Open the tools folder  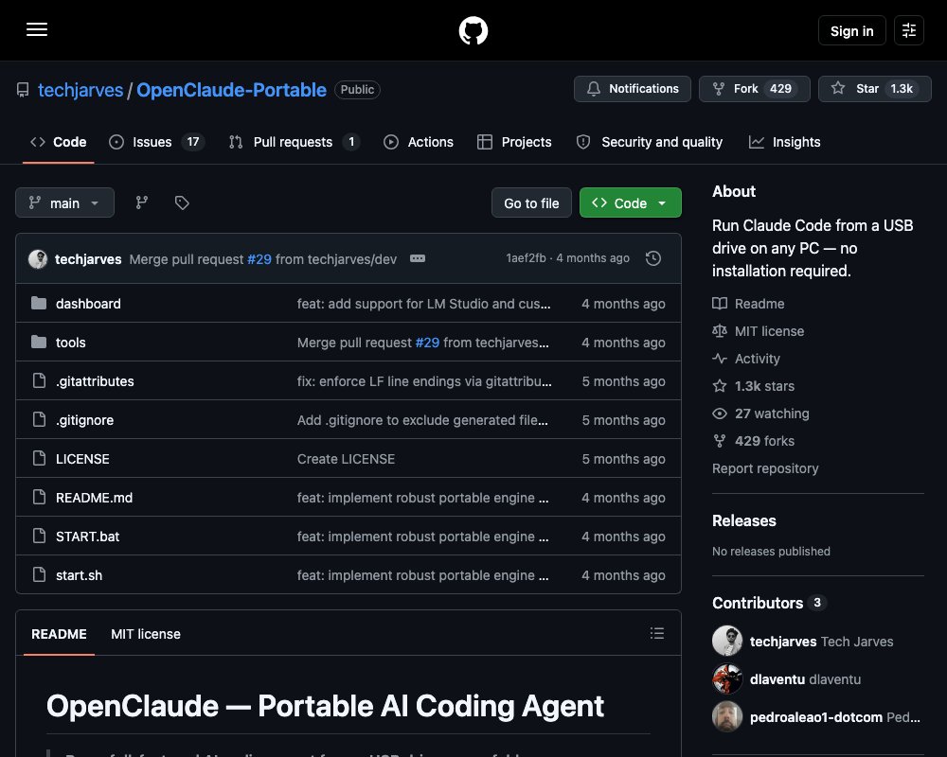[x=71, y=343]
